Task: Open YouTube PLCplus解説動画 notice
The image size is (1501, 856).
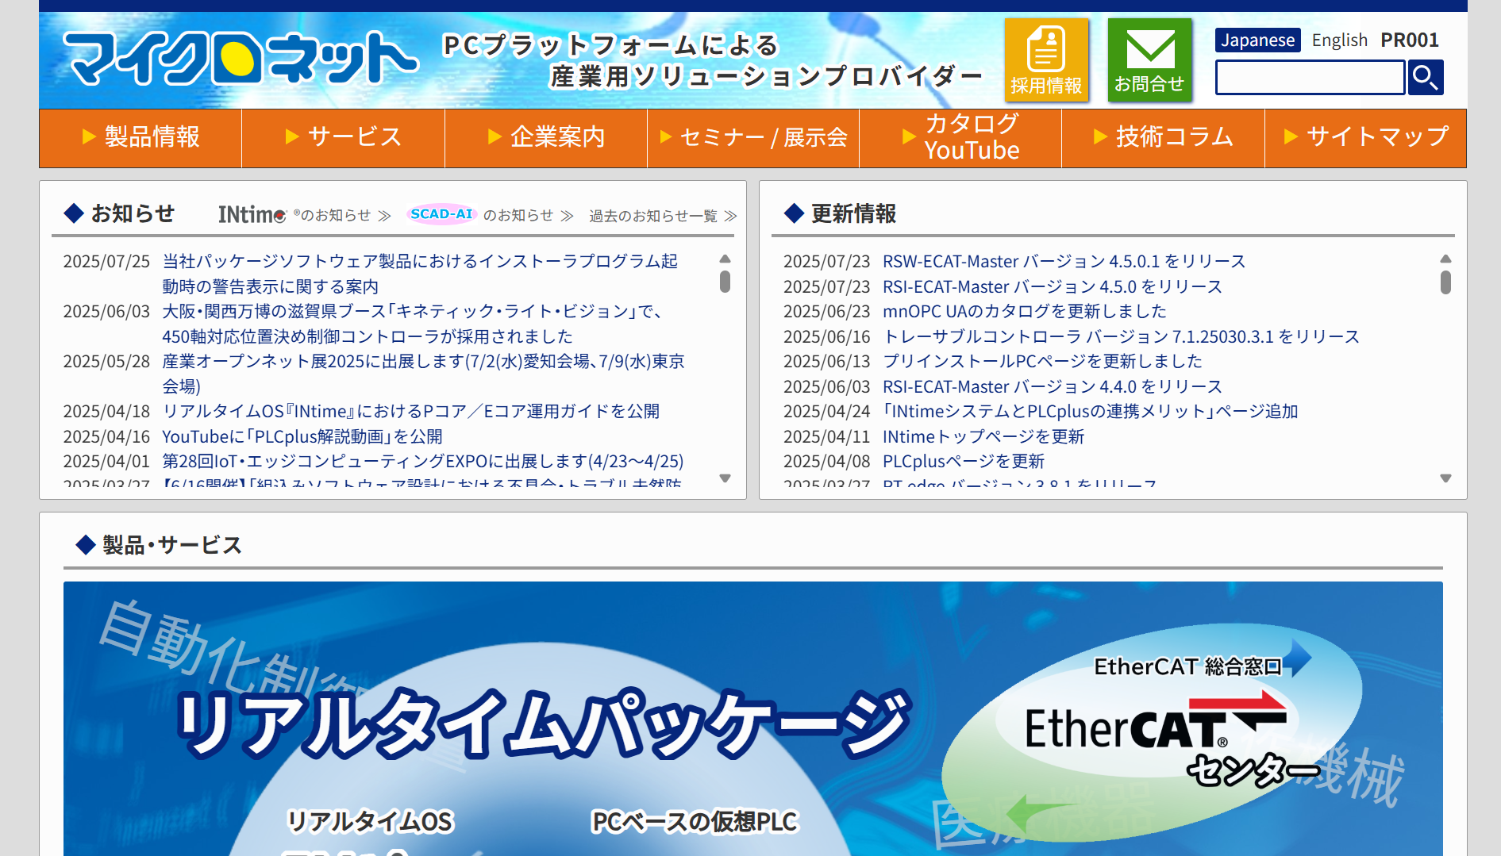Action: click(302, 436)
